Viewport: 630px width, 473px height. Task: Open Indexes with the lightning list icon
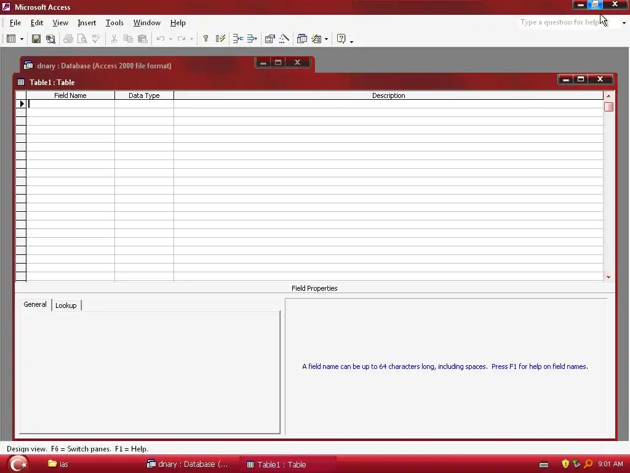(x=220, y=39)
